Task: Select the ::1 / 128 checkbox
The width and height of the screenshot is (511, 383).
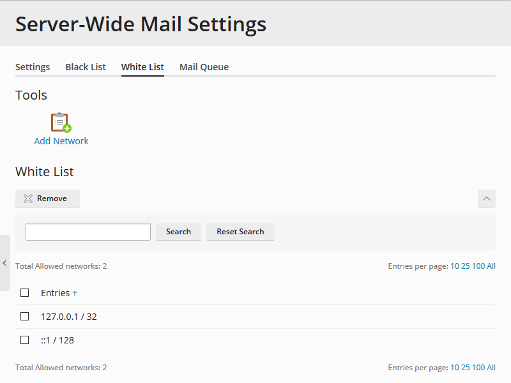Action: (x=25, y=340)
